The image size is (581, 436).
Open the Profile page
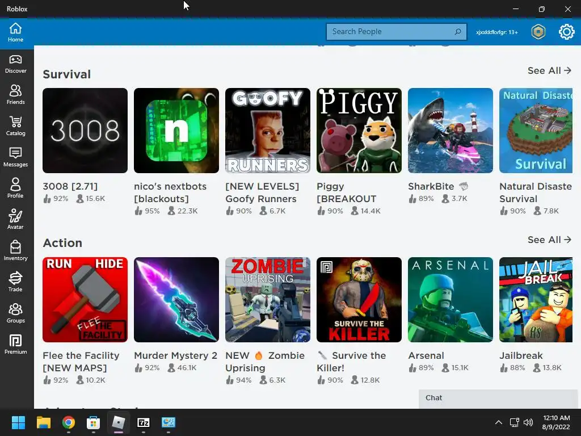click(x=15, y=188)
